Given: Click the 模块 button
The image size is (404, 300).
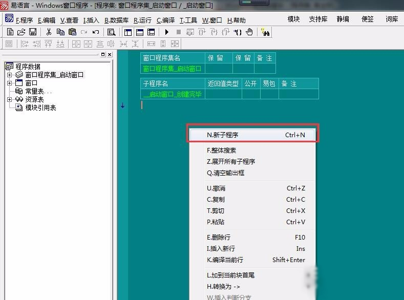Looking at the screenshot, I should 293,19.
